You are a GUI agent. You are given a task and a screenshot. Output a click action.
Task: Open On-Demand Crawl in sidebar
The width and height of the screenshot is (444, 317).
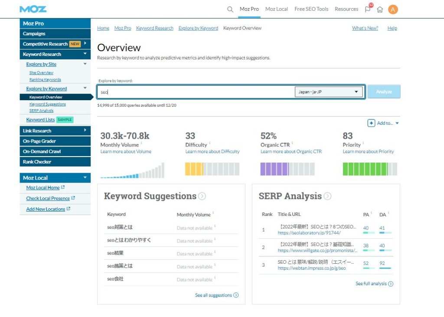tap(55, 151)
